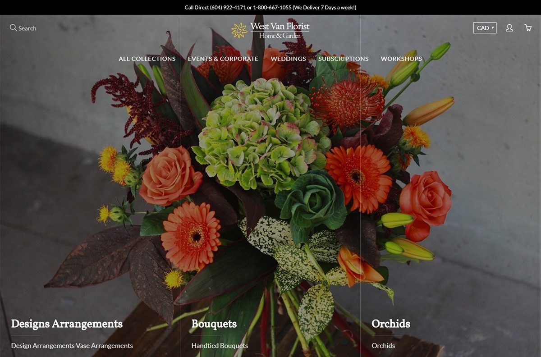Viewport: 541px width, 357px height.
Task: Open the CAD currency dropdown
Action: coord(485,28)
